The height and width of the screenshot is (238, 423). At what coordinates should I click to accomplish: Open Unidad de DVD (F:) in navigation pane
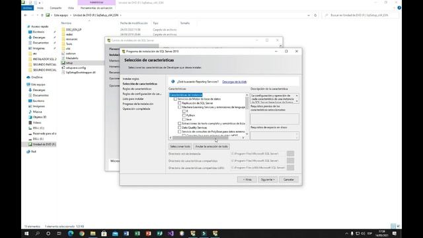pos(42,144)
